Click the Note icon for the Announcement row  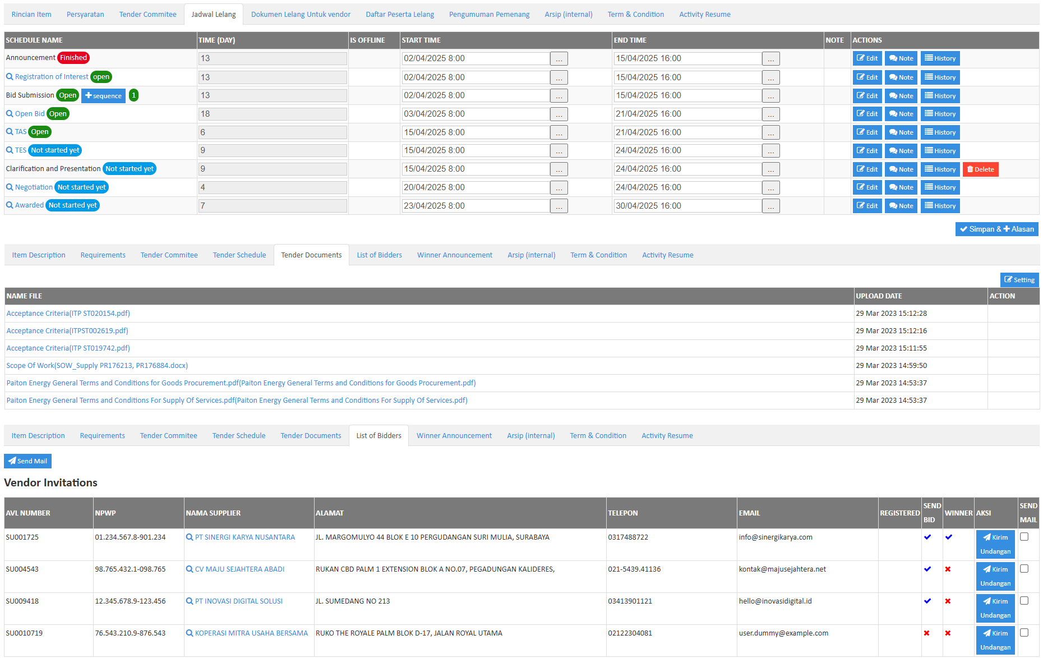click(x=901, y=58)
